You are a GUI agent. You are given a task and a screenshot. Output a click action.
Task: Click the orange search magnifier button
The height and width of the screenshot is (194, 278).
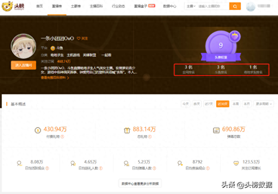click(235, 7)
